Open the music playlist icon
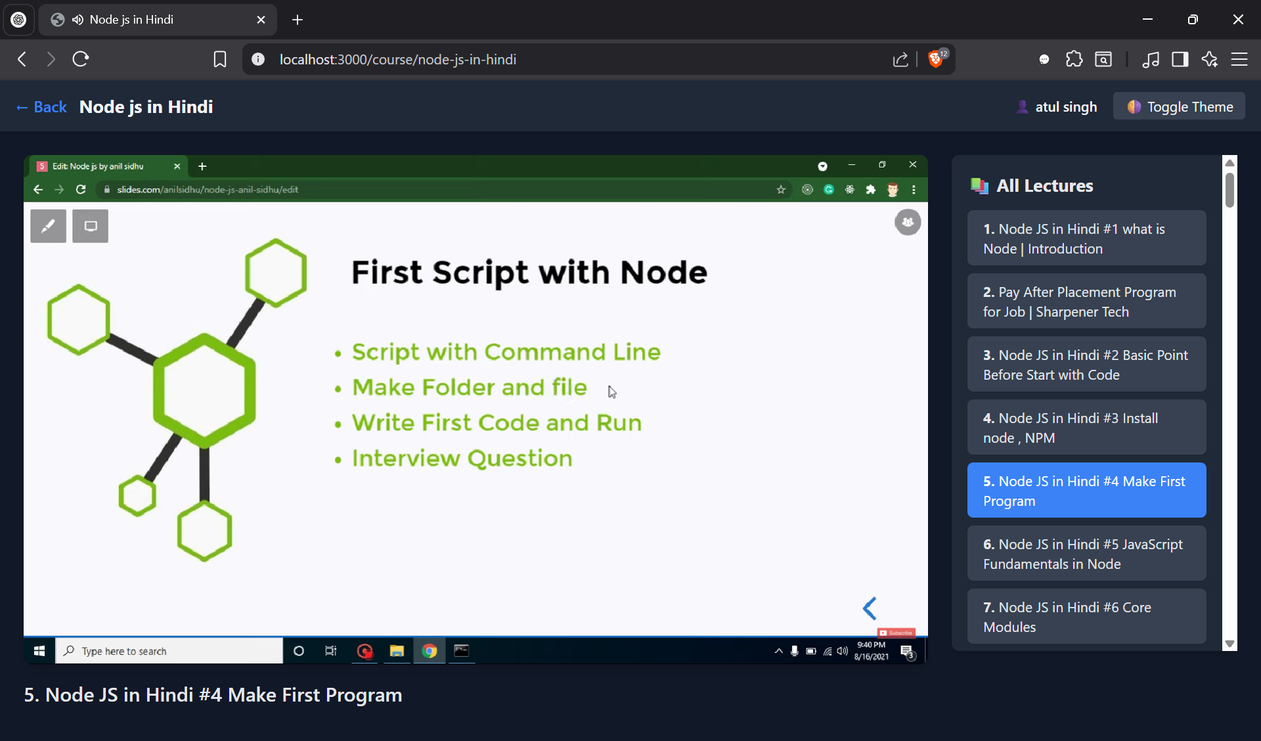The width and height of the screenshot is (1261, 741). (1151, 60)
